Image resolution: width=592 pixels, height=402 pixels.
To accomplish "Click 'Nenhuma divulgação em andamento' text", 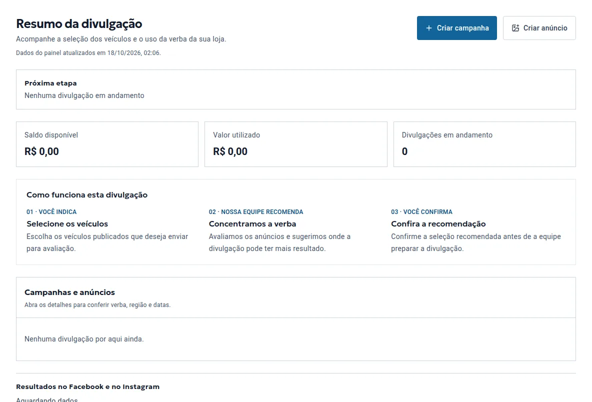I will pyautogui.click(x=84, y=95).
